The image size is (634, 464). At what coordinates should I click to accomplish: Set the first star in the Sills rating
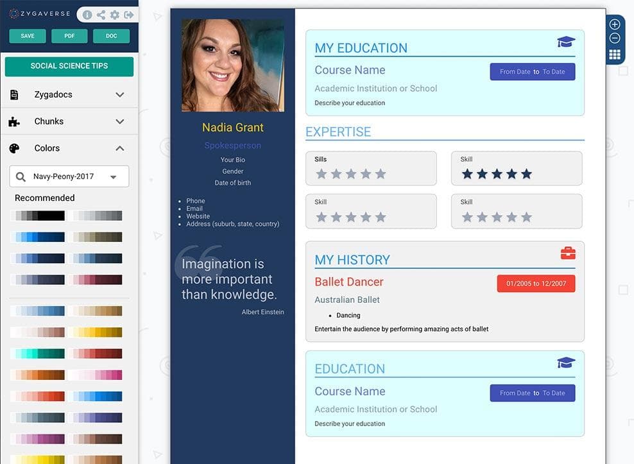pos(321,173)
